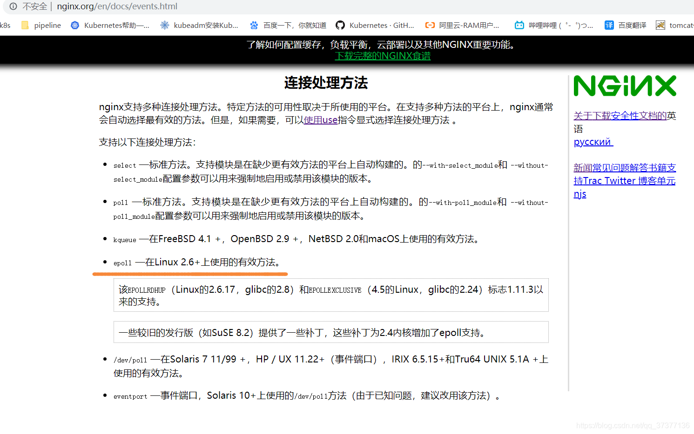Screen dimensions: 694x434
Task: Open the tomcat bookmark
Action: (675, 25)
